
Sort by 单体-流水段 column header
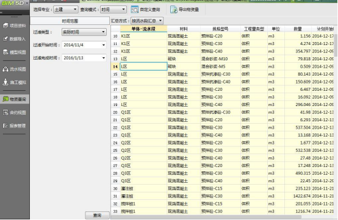click(x=143, y=29)
